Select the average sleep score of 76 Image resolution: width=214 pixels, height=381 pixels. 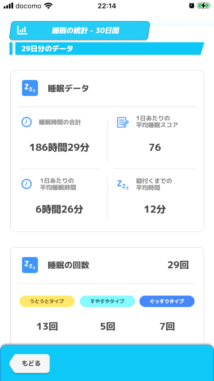pyautogui.click(x=155, y=147)
